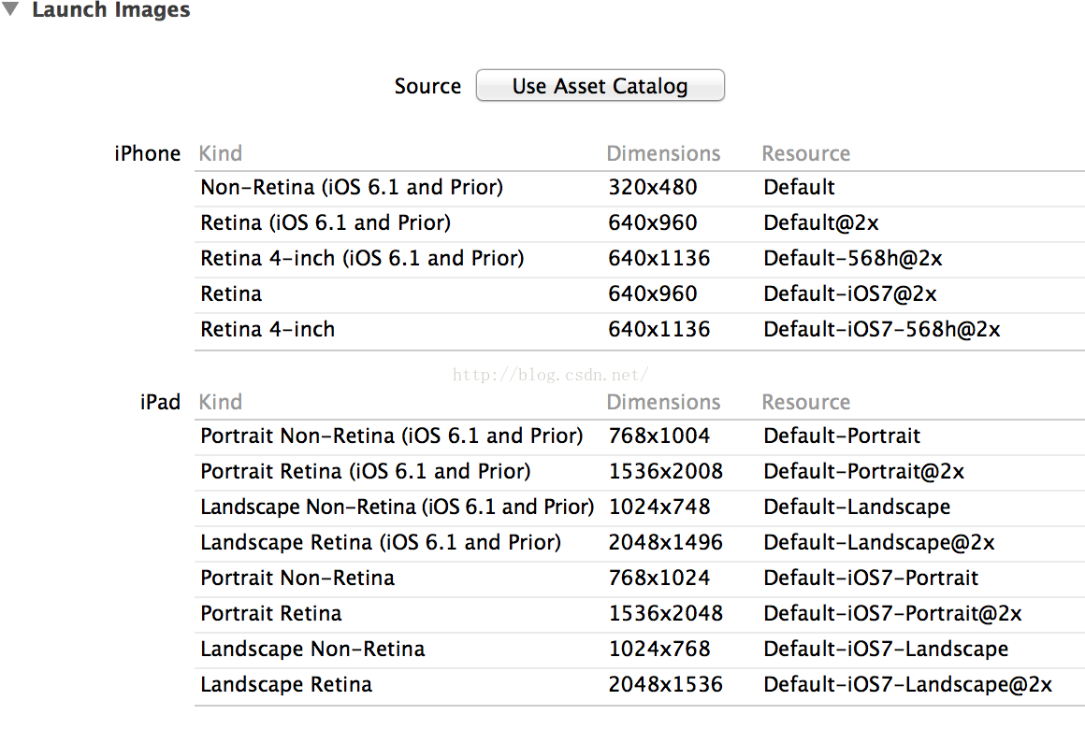The image size is (1085, 729).
Task: Collapse the Launch Images section triangle
Action: coord(10,9)
